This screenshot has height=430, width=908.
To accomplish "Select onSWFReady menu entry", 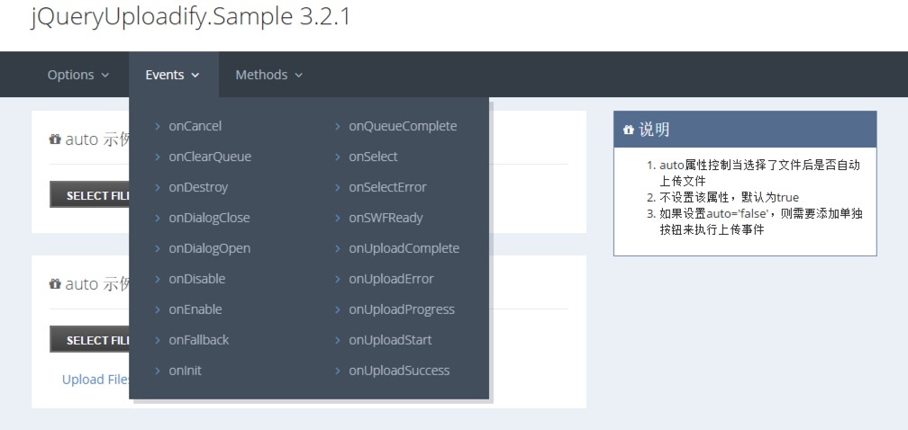I will pyautogui.click(x=386, y=218).
